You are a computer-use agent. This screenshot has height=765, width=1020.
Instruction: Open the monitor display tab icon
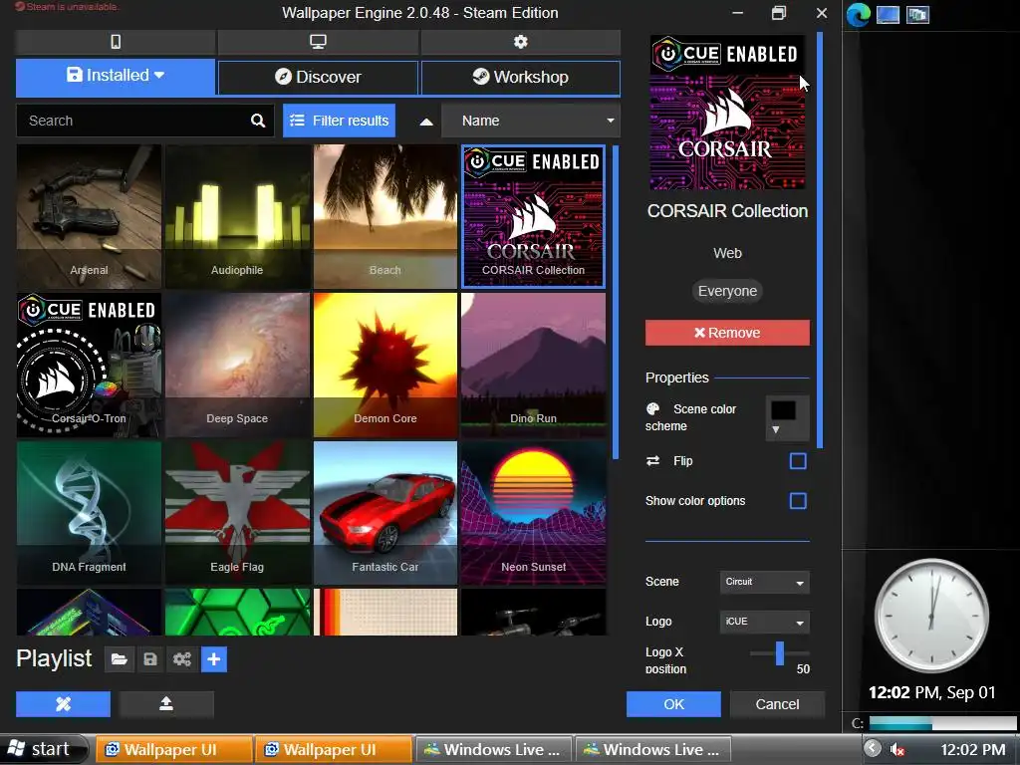click(318, 42)
